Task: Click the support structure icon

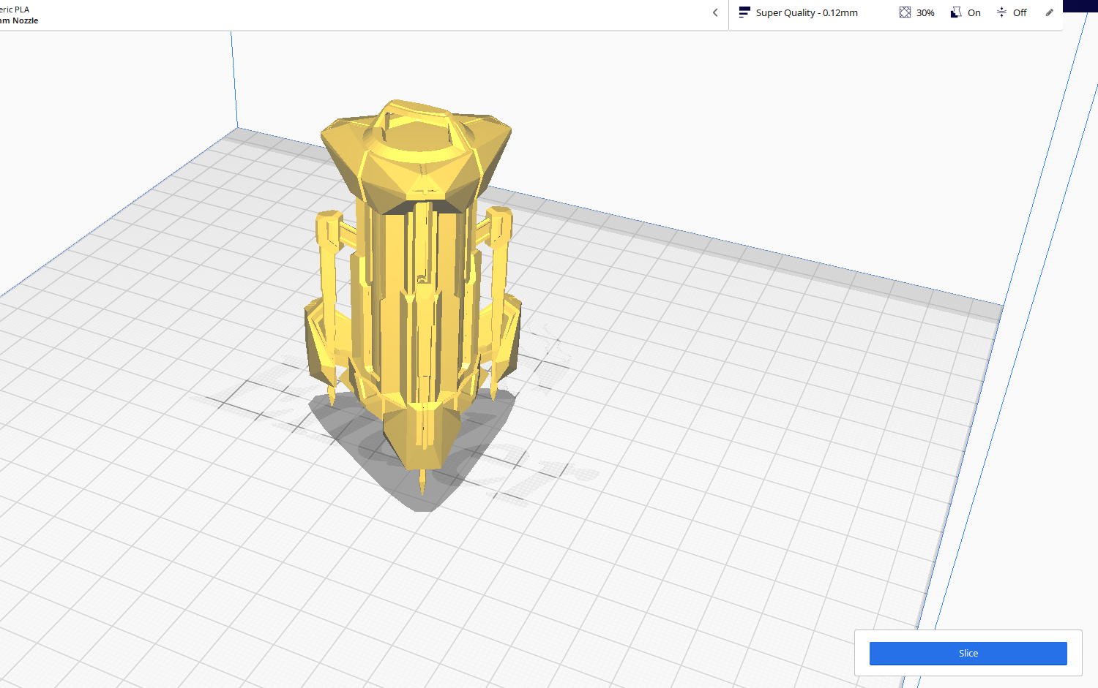Action: pyautogui.click(x=956, y=12)
